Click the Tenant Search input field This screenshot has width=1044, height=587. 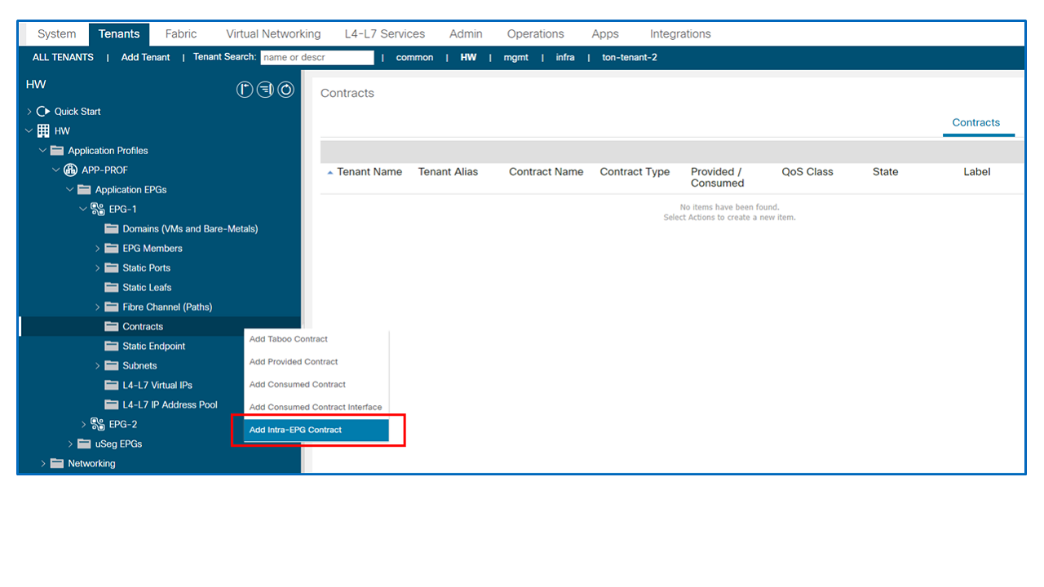pos(317,58)
